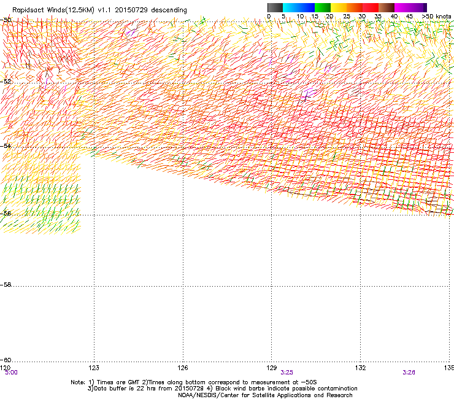The height and width of the screenshot is (399, 454).
Task: Click the '>50 knots' legend label
Action: [436, 17]
